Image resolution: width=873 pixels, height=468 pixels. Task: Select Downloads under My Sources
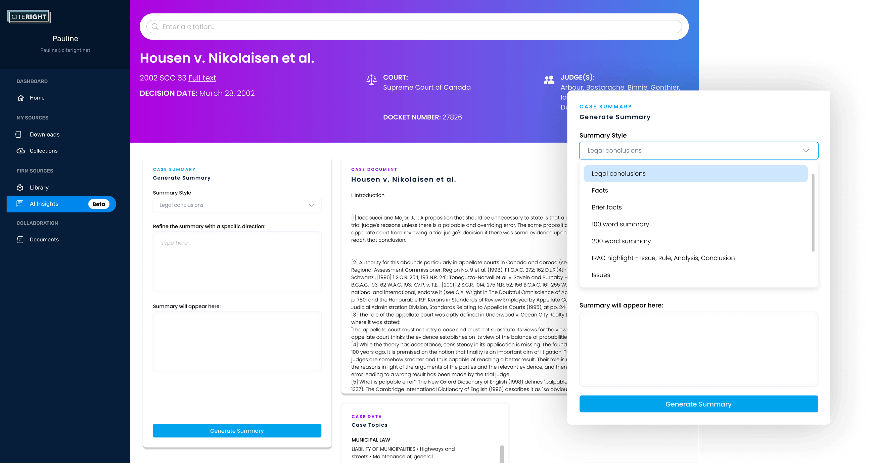coord(45,134)
